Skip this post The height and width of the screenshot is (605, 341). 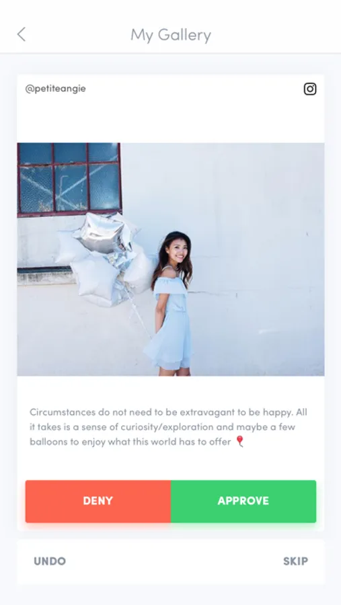[x=295, y=561]
